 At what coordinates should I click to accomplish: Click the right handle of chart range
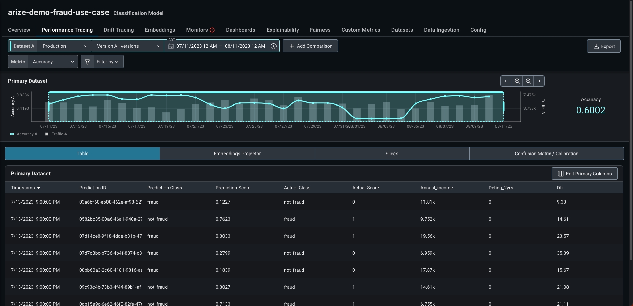pos(503,107)
